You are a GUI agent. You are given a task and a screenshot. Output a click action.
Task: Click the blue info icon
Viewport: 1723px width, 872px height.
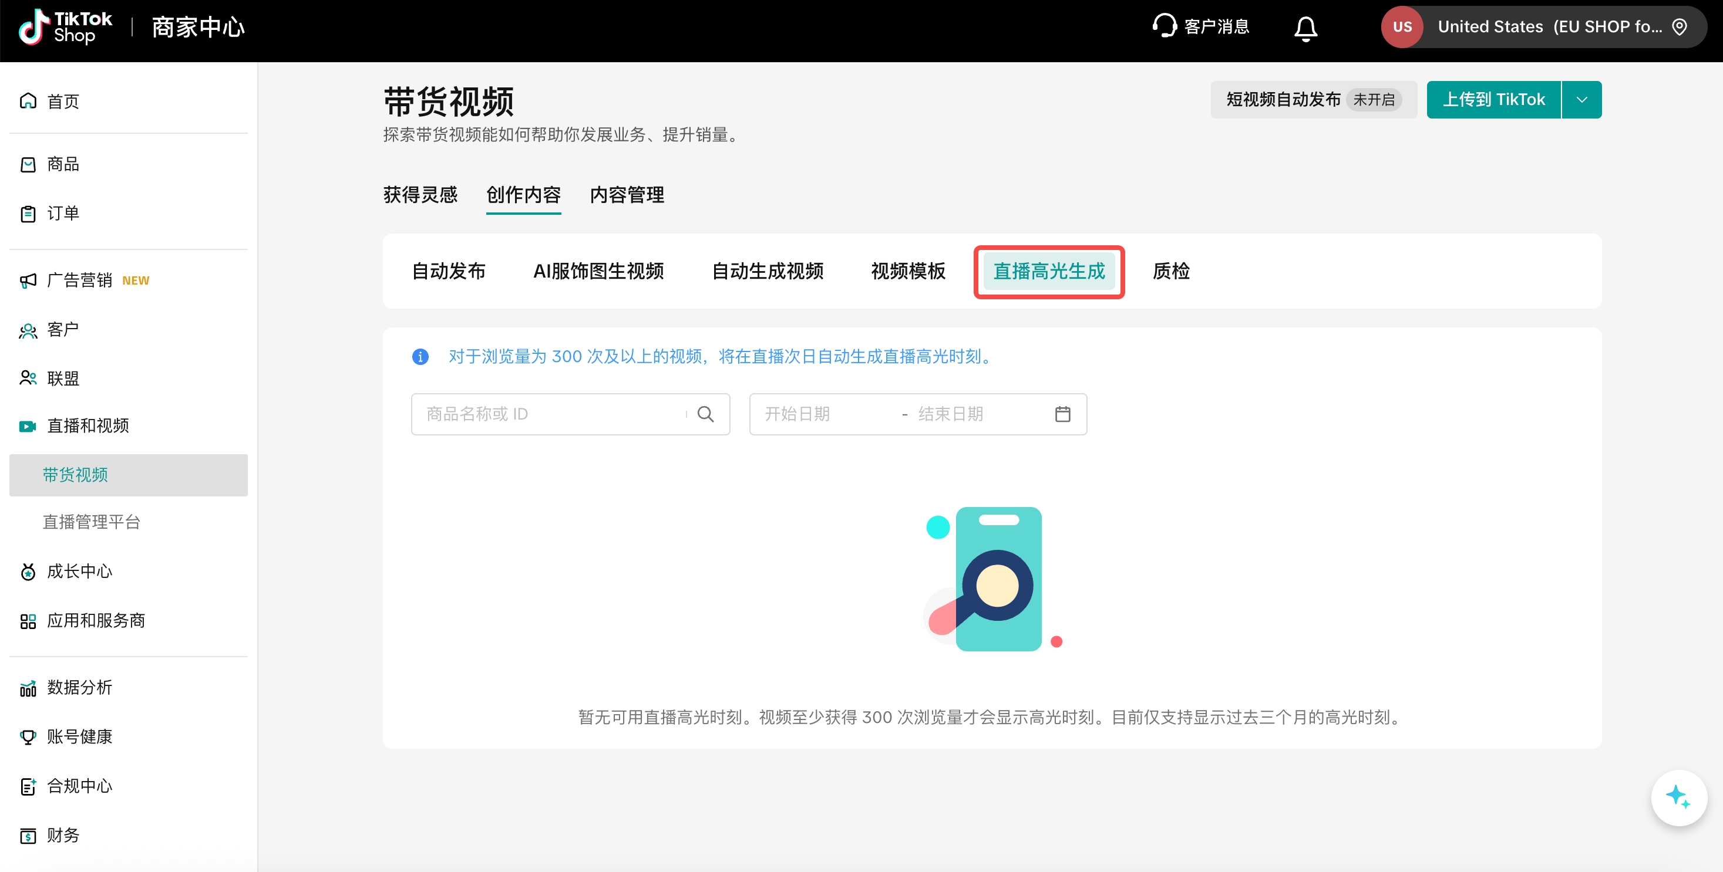[420, 357]
